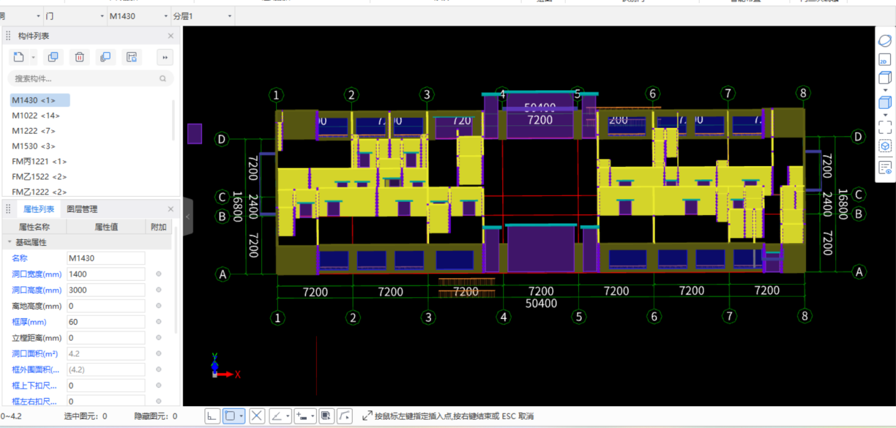Click the zoom extents frame icon
This screenshot has height=428, width=896.
tap(885, 127)
